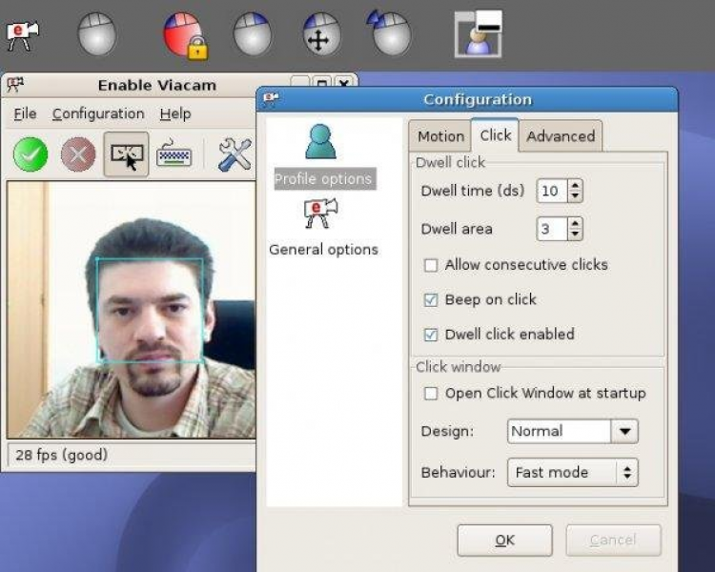This screenshot has height=572, width=715.
Task: Open the on-screen keyboard icon
Action: point(174,154)
